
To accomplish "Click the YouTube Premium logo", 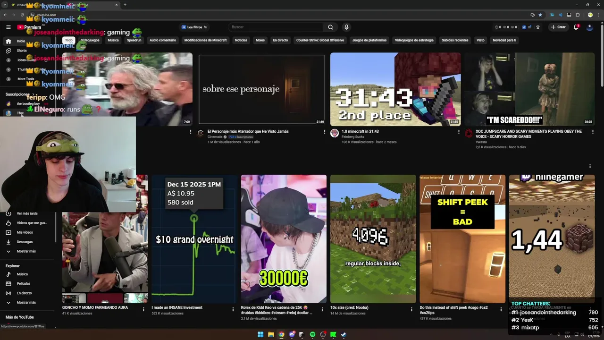I will coord(29,27).
